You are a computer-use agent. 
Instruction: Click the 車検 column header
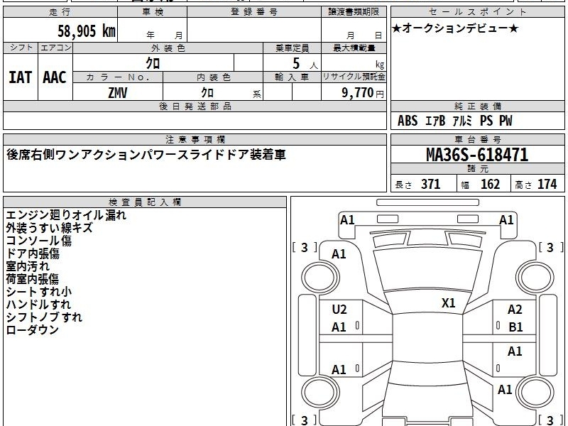click(153, 12)
